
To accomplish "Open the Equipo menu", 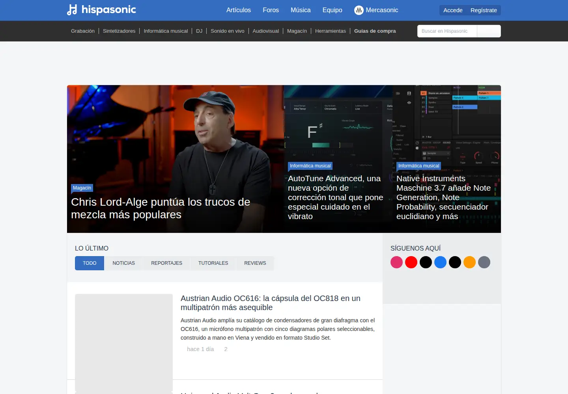I will click(332, 10).
